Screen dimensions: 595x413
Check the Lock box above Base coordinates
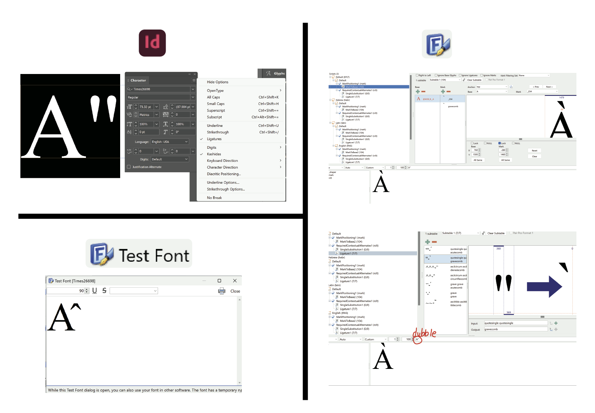point(472,143)
